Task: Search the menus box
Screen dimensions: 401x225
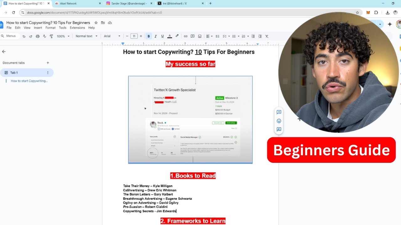Action: 9,36
